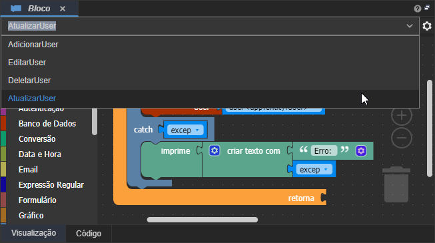435x243 pixels.
Task: Click the zoom in plus button
Action: pos(402,115)
